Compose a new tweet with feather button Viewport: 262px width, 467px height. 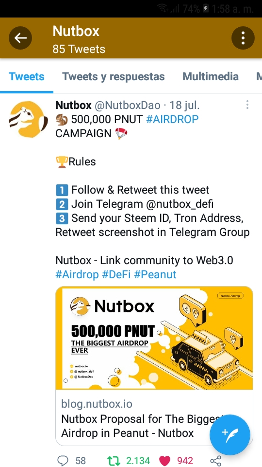(229, 434)
